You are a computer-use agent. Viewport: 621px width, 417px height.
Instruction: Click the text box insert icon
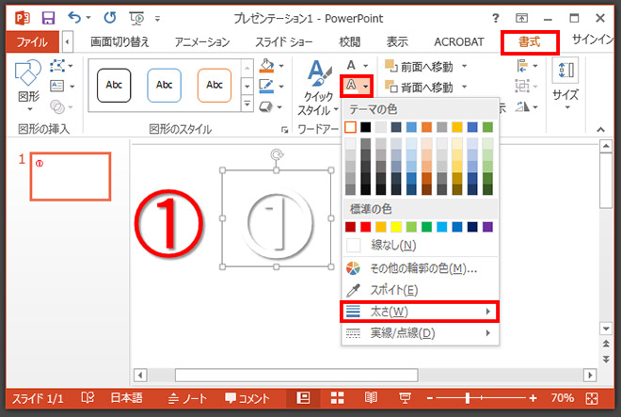57,86
